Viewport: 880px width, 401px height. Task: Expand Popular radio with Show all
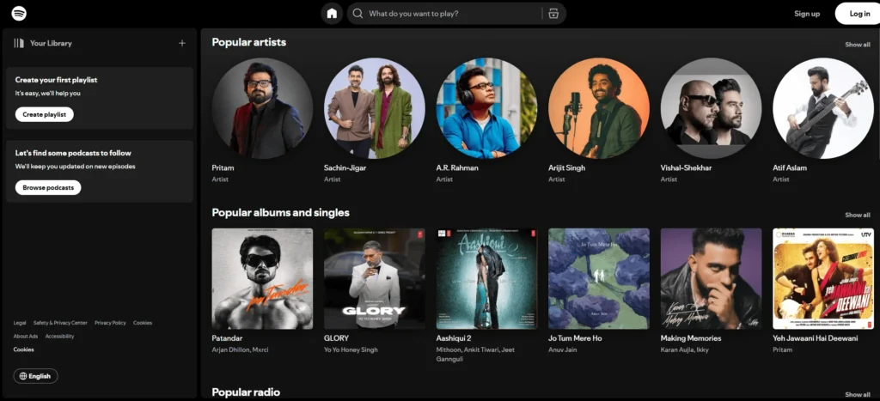[x=857, y=394]
